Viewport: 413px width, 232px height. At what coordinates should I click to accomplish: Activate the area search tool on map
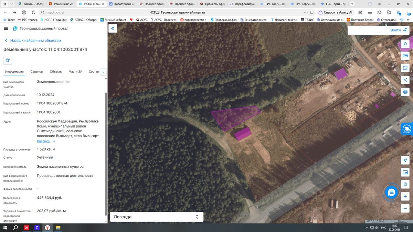click(x=405, y=68)
